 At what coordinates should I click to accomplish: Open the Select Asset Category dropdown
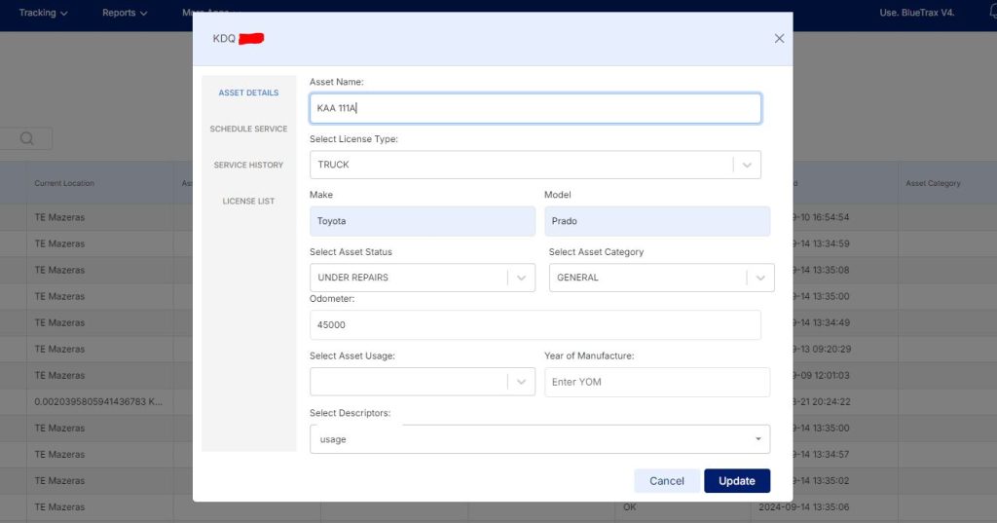pos(760,278)
